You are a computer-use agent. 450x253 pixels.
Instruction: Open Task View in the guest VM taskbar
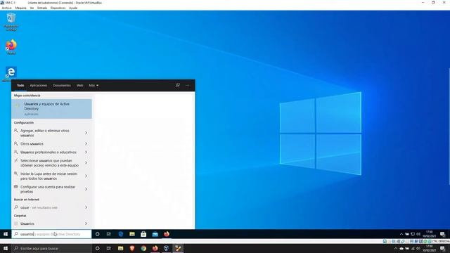pos(109,234)
